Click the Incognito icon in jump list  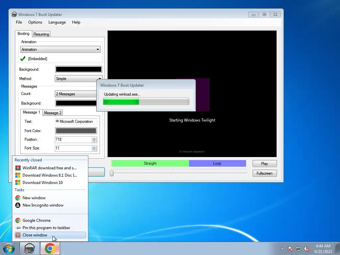click(x=18, y=205)
